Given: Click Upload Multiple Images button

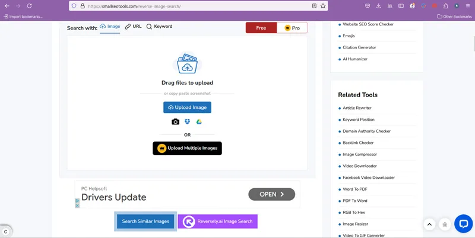Looking at the screenshot, I should pos(187,148).
